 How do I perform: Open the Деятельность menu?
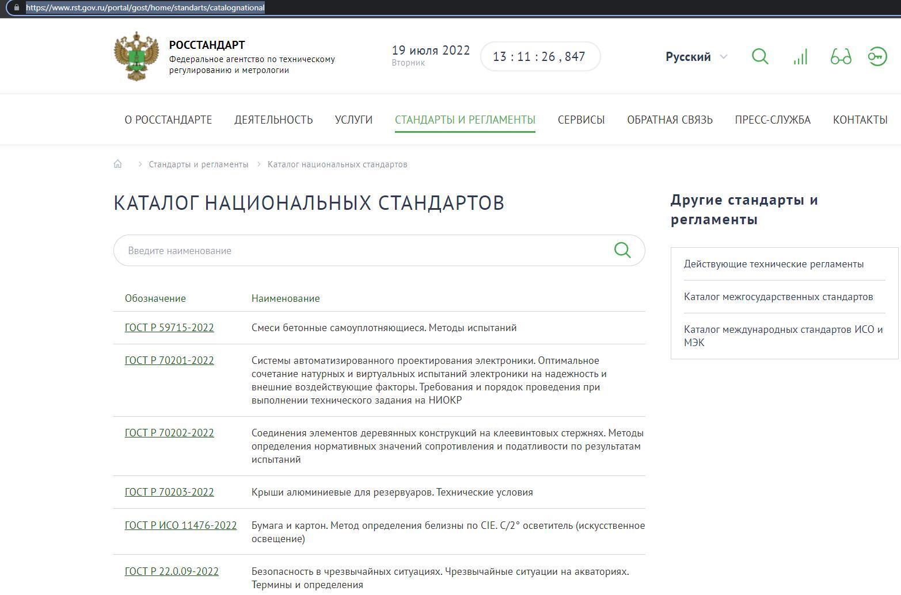[273, 120]
